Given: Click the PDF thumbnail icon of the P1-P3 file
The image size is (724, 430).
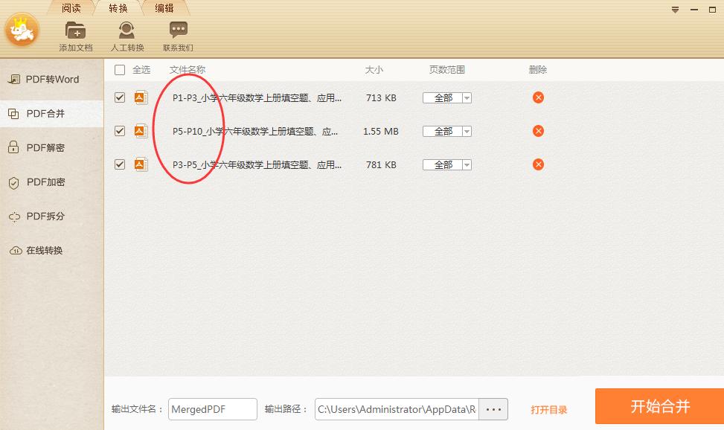Looking at the screenshot, I should (141, 97).
